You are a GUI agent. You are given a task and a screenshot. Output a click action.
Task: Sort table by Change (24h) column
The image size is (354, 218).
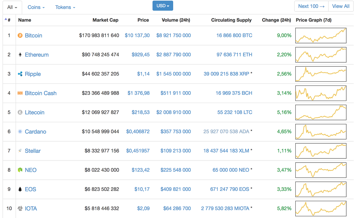[276, 20]
